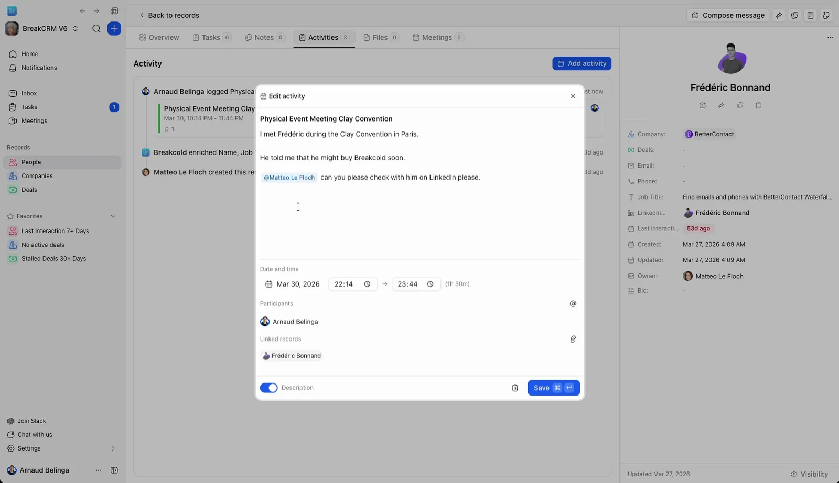Click the link icon beside Linked records

coord(573,339)
